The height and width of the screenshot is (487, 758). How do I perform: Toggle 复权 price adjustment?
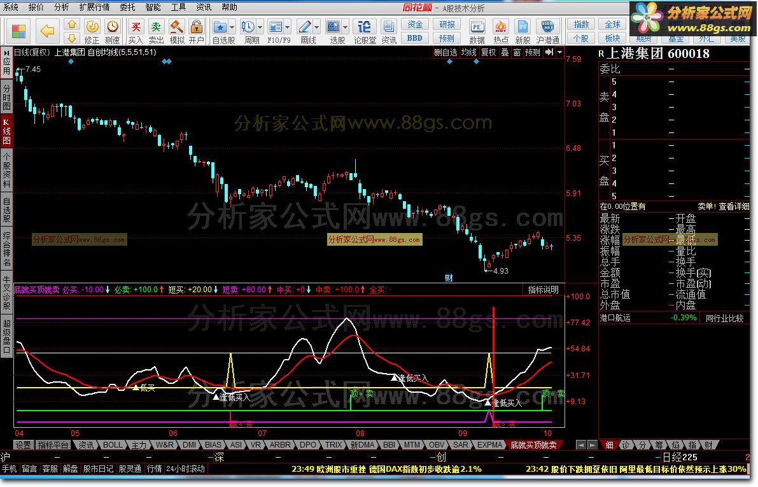(488, 52)
